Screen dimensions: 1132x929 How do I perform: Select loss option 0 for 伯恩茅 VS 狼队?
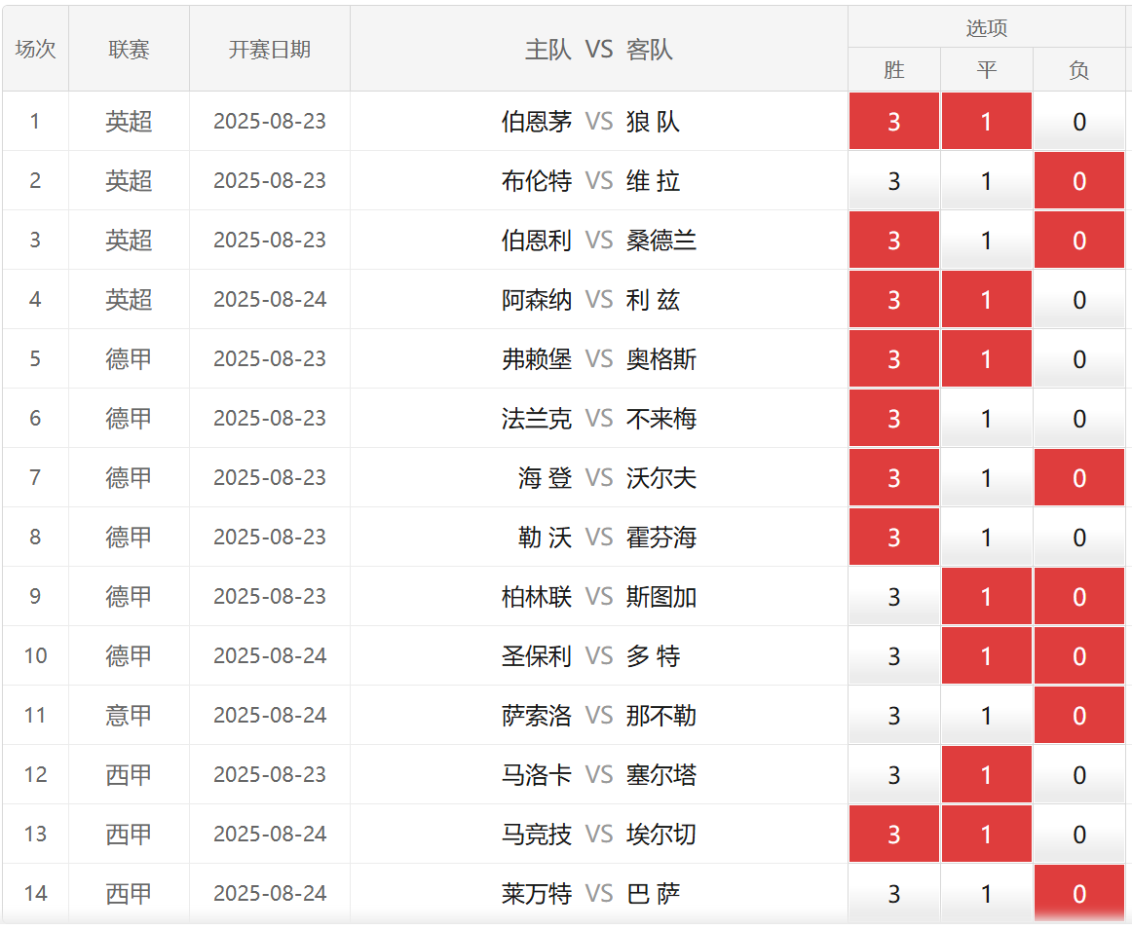click(x=1078, y=122)
